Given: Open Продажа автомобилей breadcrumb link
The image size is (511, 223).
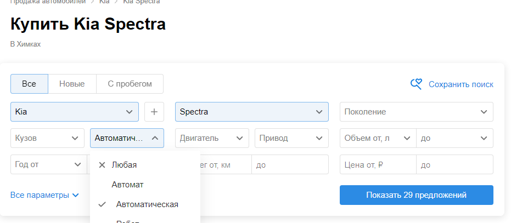Looking at the screenshot, I should (x=48, y=2).
